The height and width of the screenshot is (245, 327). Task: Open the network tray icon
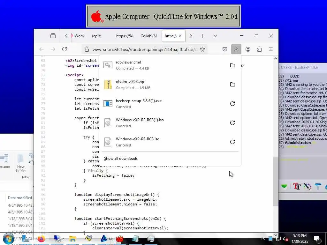pos(278,239)
